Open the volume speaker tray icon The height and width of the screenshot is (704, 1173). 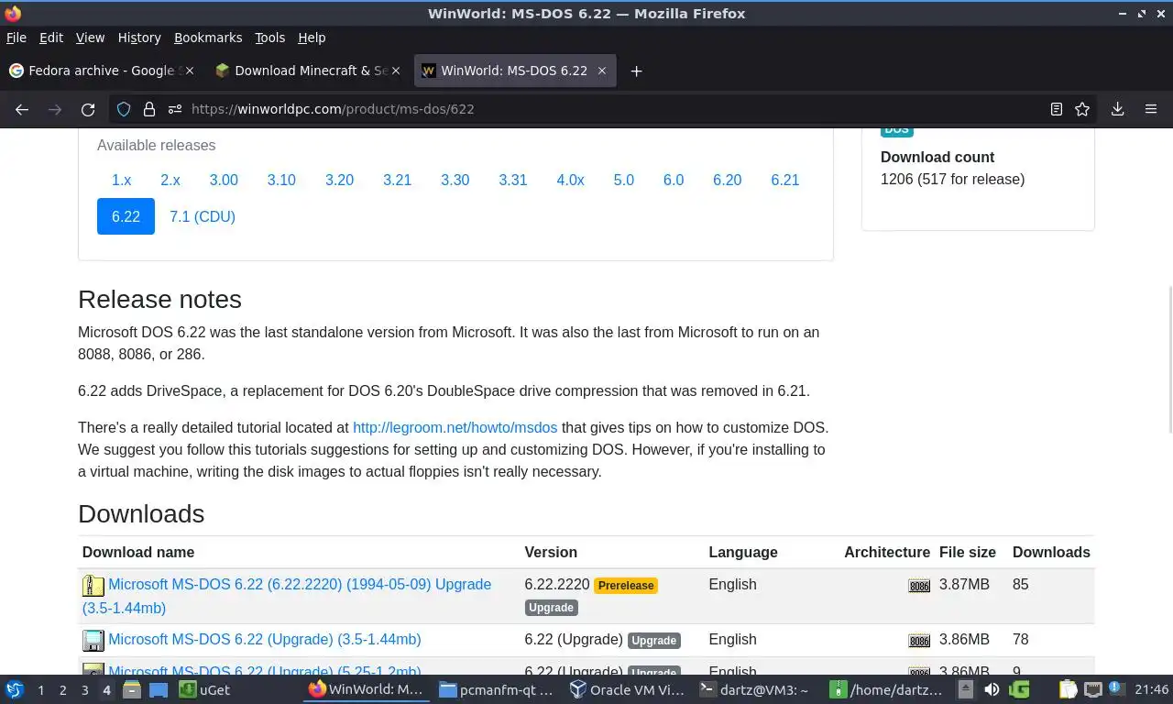(992, 689)
